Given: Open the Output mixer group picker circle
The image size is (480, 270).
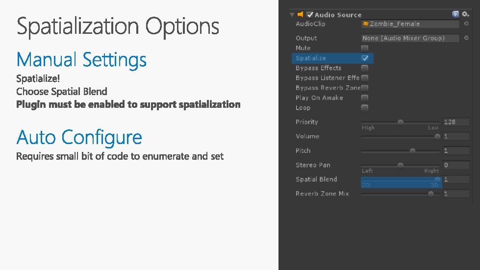Looking at the screenshot, I should pos(466,38).
